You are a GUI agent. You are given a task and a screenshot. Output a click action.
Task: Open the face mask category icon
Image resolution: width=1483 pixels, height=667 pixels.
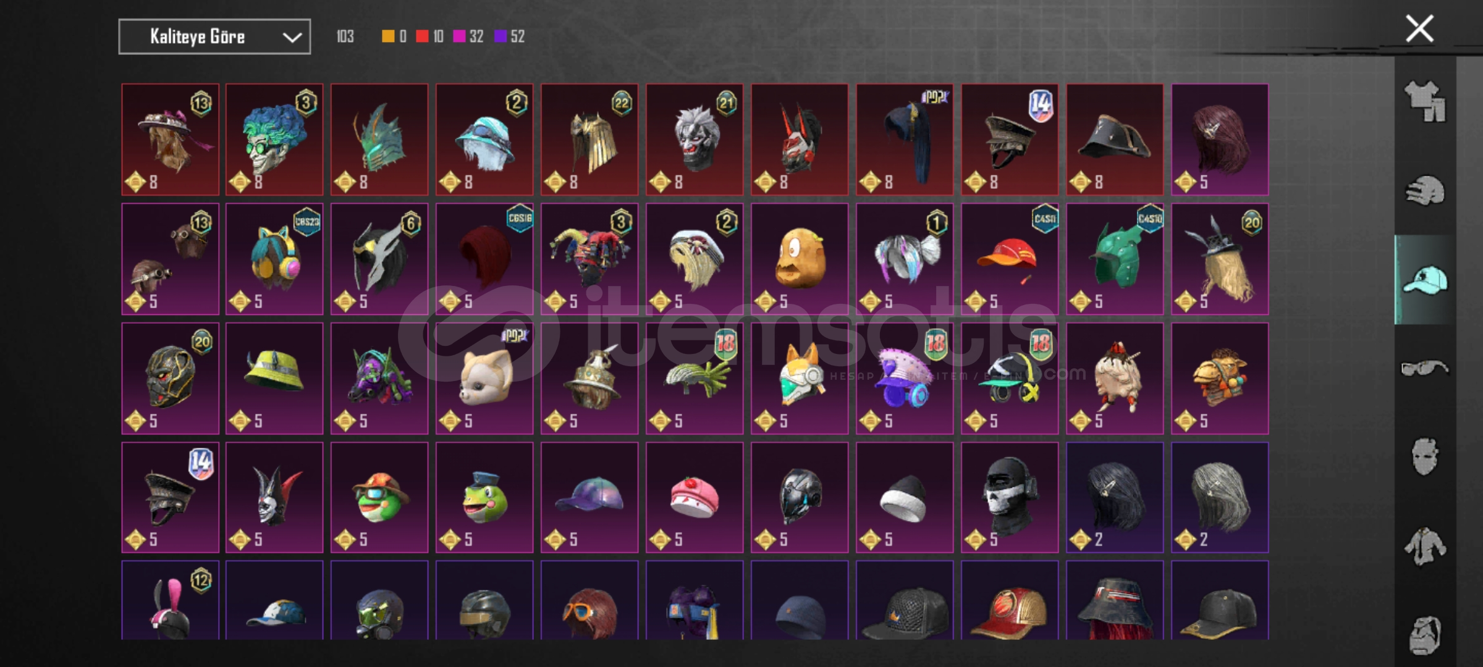click(x=1425, y=456)
